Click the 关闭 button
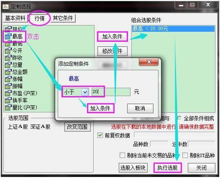The width and height of the screenshot is (220, 178). [x=202, y=168]
